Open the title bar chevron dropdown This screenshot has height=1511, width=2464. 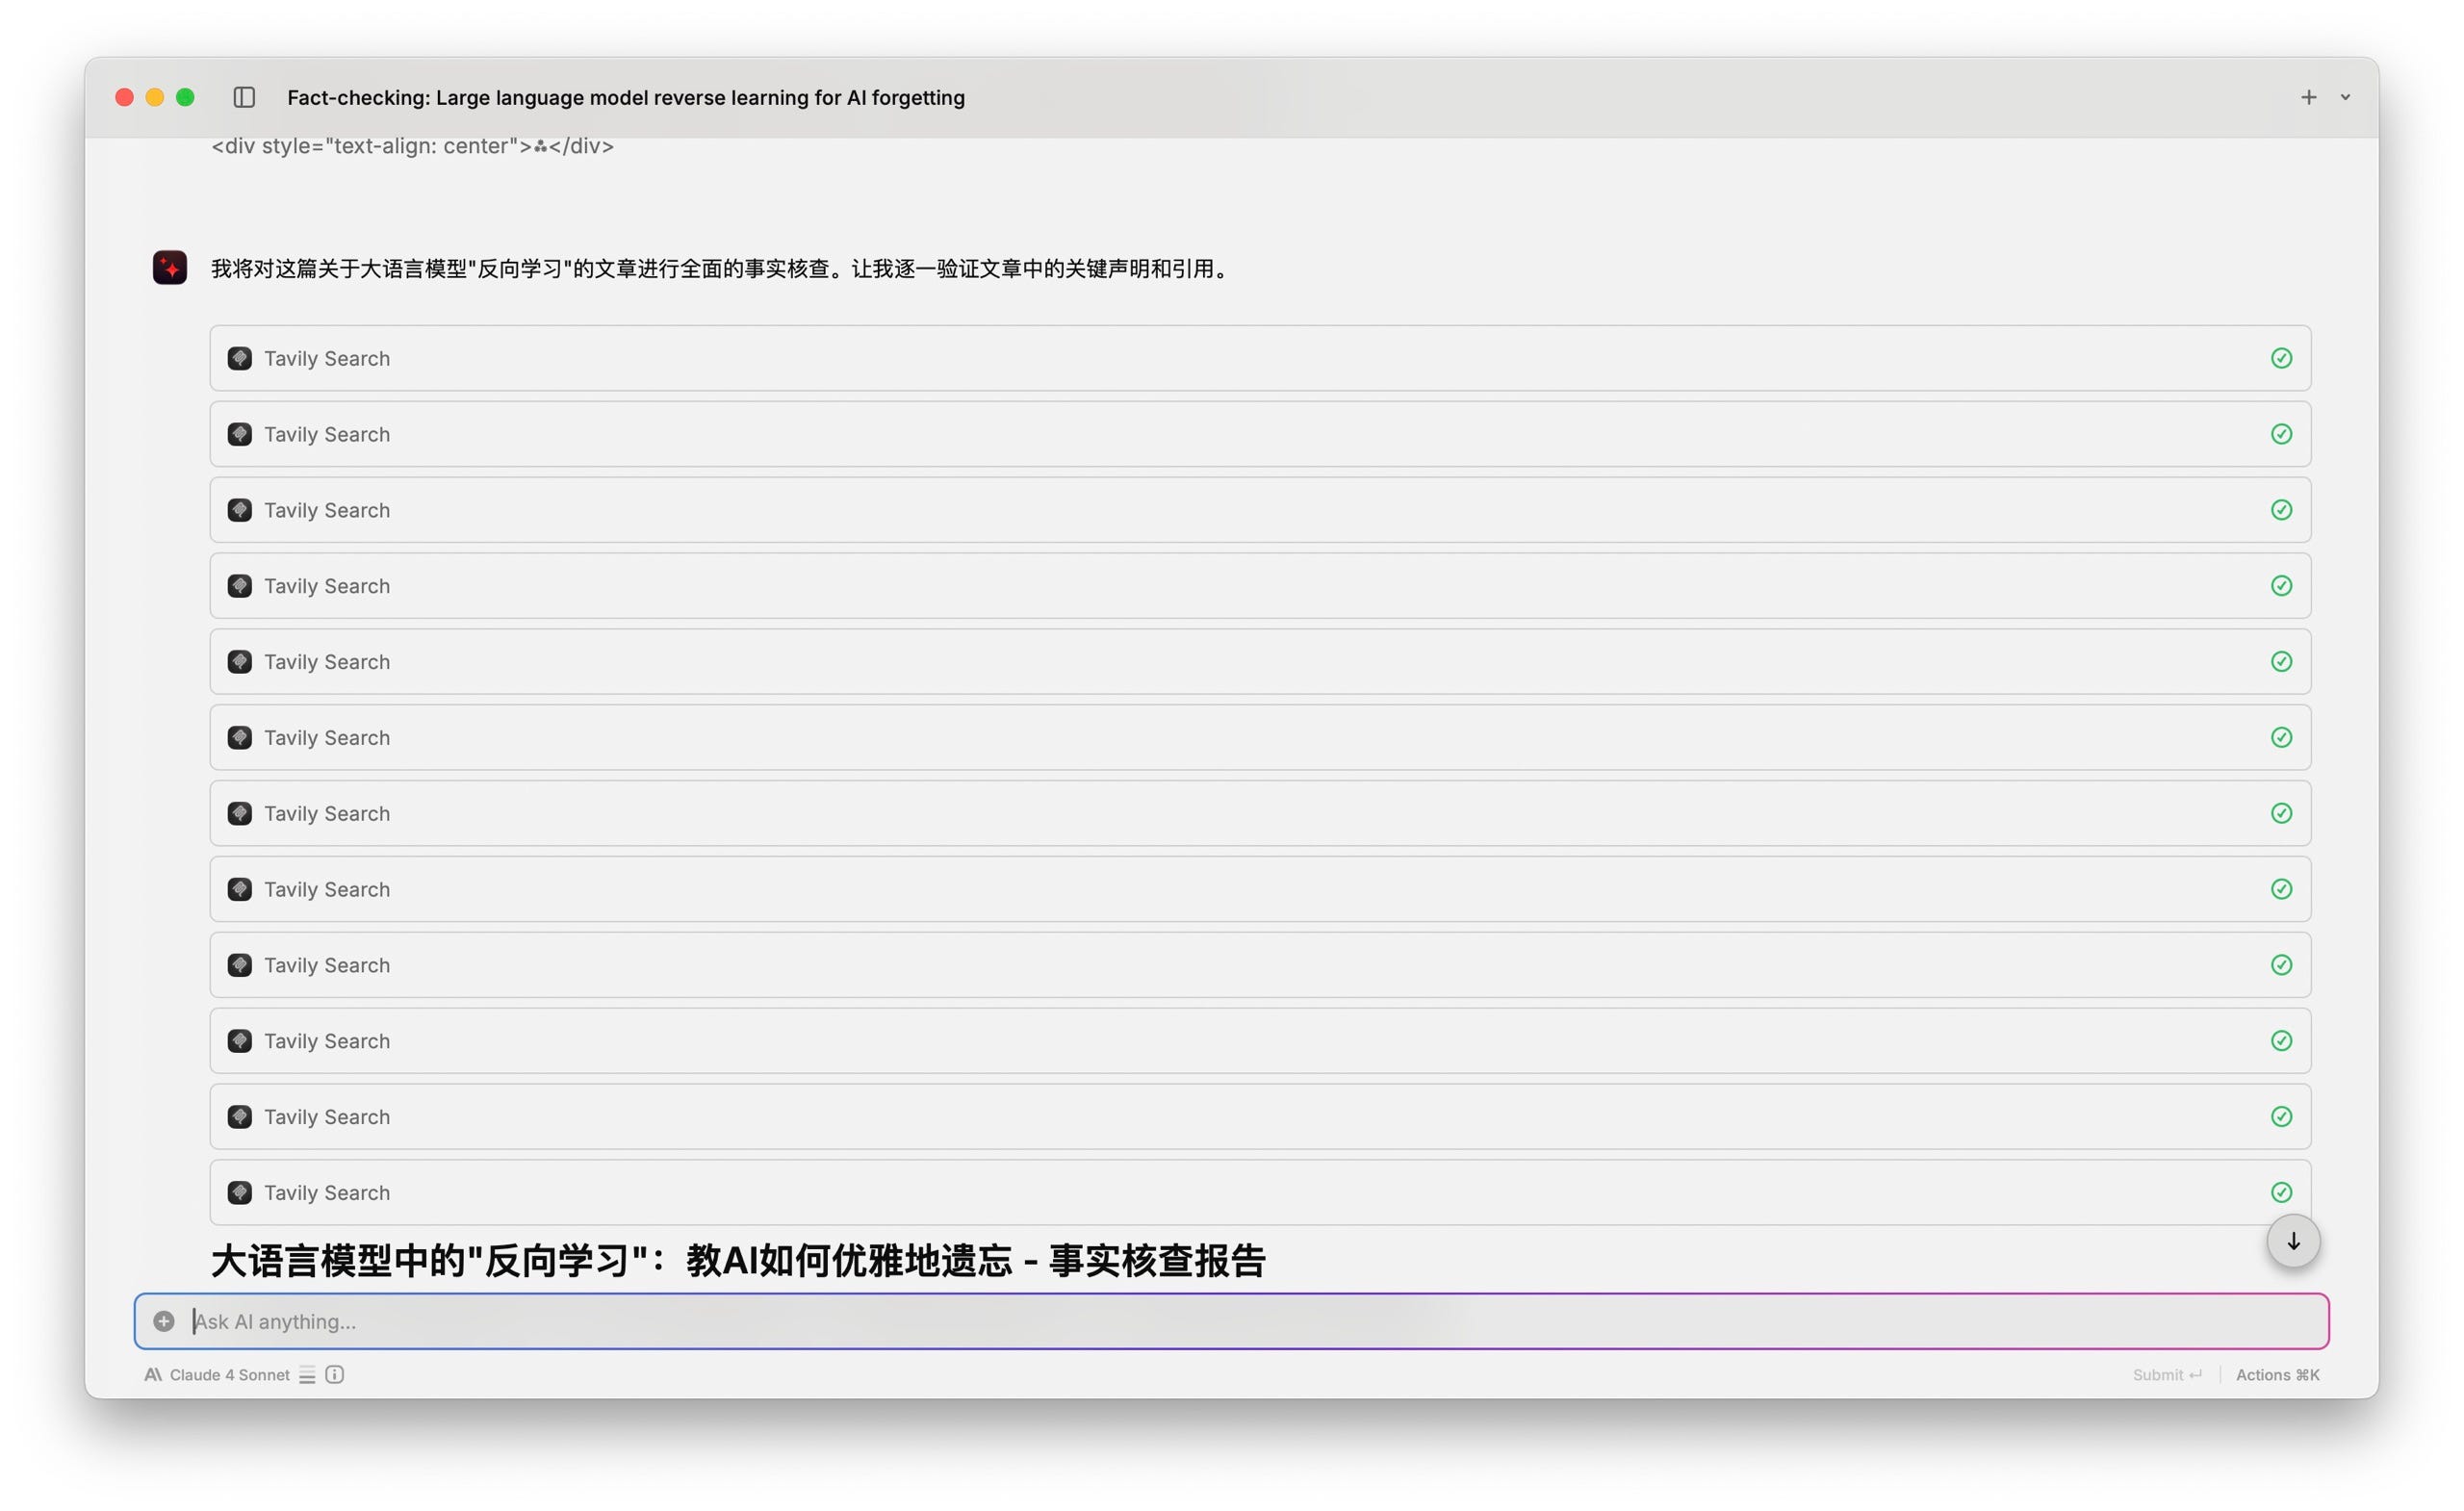click(2345, 97)
